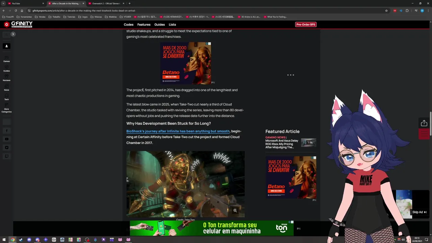
Task: Open the Vendas bookmarks folder
Action: click(x=40, y=17)
